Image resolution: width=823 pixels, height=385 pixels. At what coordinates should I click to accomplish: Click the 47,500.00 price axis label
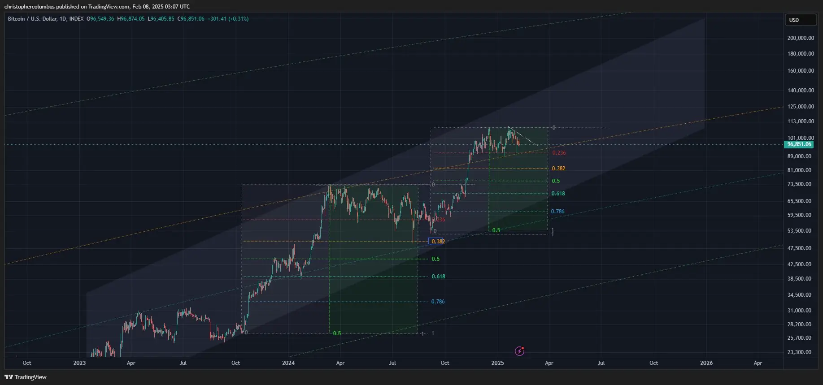tap(799, 248)
